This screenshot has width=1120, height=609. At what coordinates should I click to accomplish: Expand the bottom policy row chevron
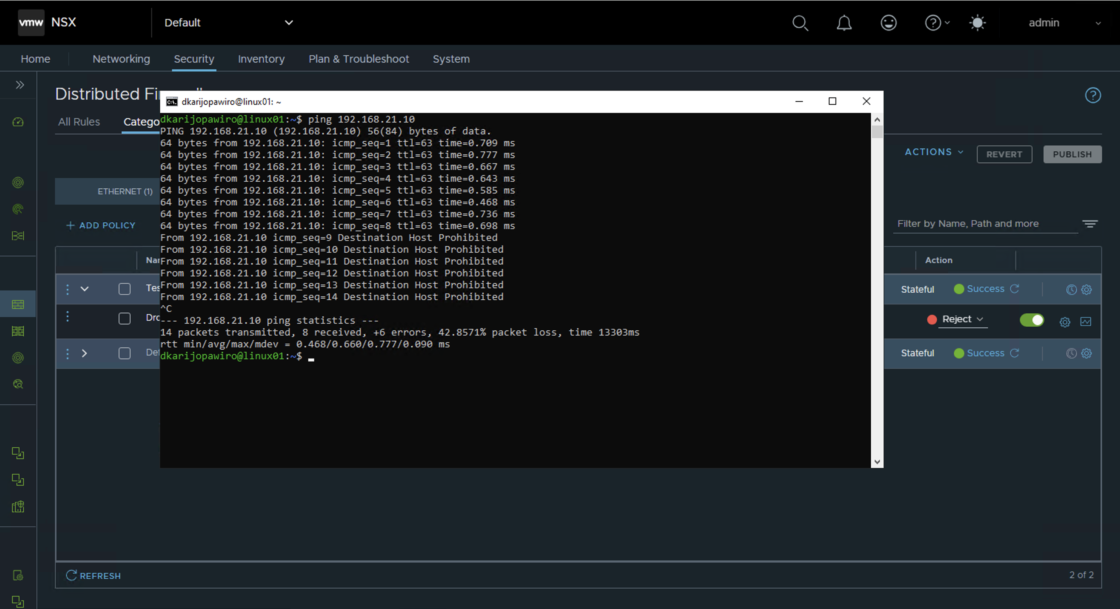[84, 353]
